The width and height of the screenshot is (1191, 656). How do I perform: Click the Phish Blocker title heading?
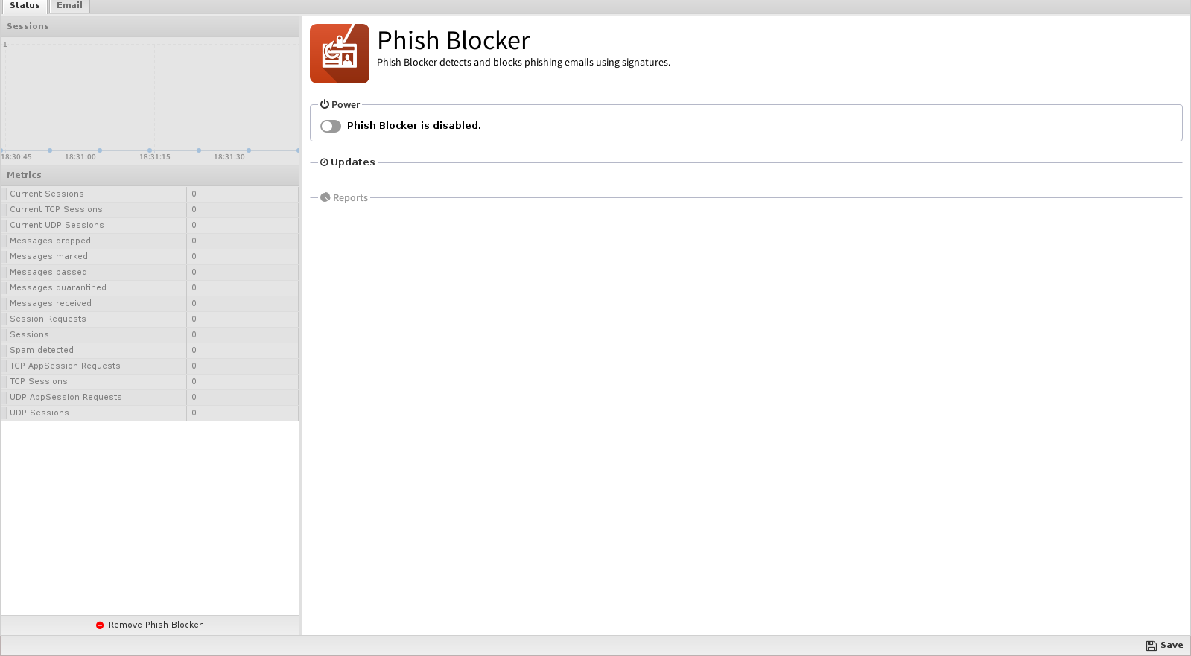(453, 40)
